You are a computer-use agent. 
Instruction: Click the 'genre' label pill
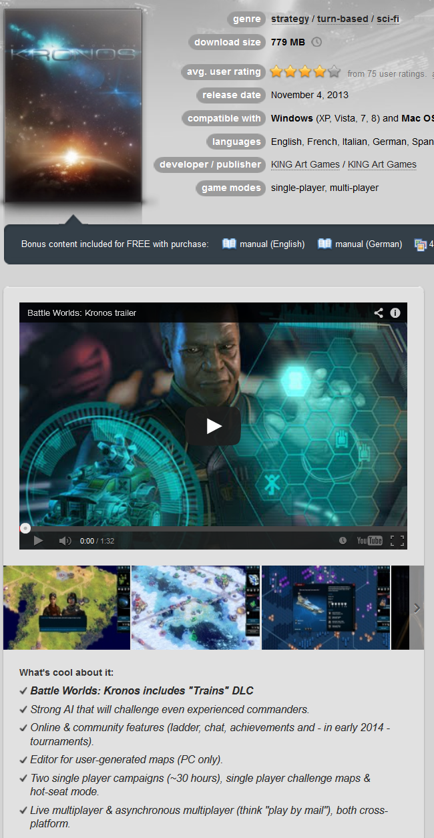(x=246, y=19)
